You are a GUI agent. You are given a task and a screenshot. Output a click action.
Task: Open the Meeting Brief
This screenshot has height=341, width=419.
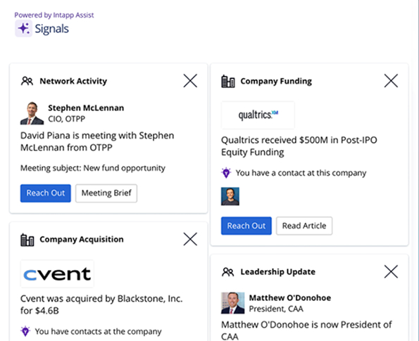106,193
